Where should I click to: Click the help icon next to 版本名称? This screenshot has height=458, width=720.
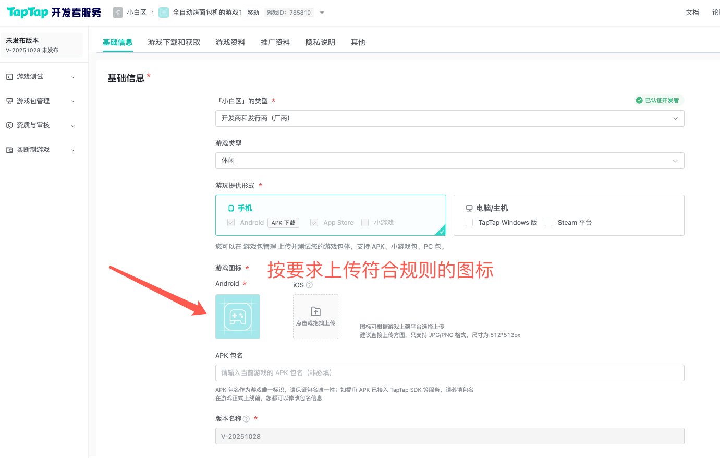click(x=247, y=419)
